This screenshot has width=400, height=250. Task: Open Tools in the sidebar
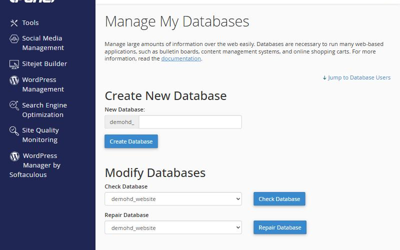tap(30, 22)
